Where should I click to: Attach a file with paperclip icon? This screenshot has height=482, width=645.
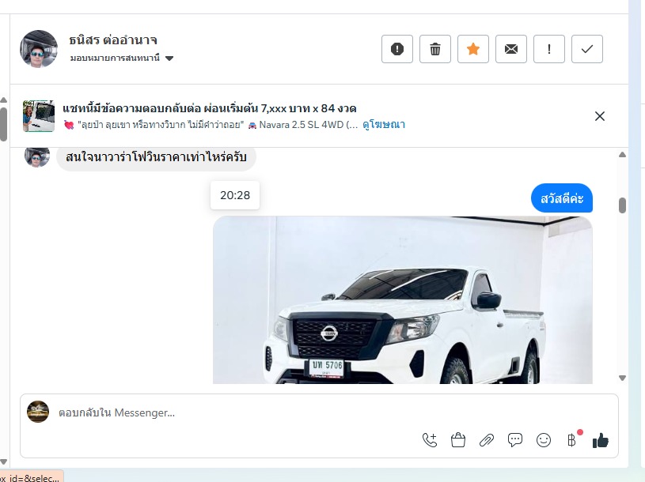pos(487,441)
